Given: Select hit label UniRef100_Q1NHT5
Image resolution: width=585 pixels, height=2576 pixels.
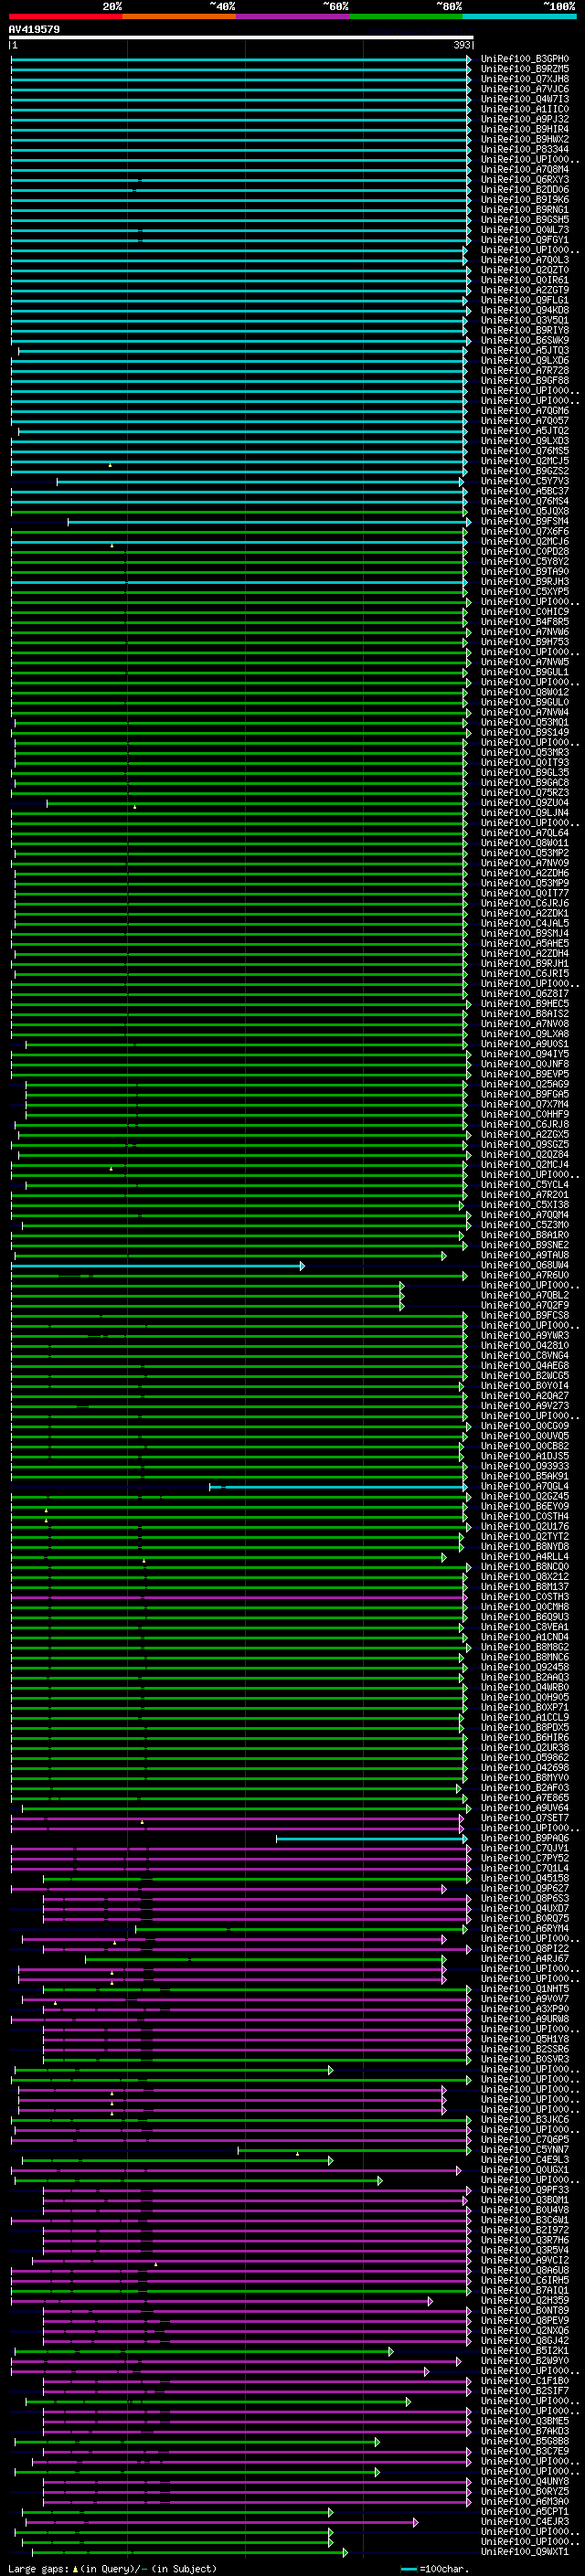Looking at the screenshot, I should coord(525,1990).
